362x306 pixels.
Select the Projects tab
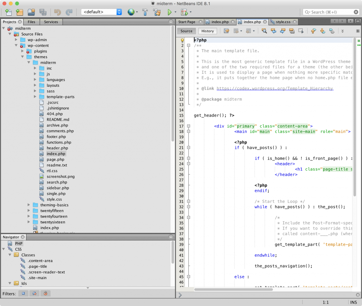(x=10, y=22)
